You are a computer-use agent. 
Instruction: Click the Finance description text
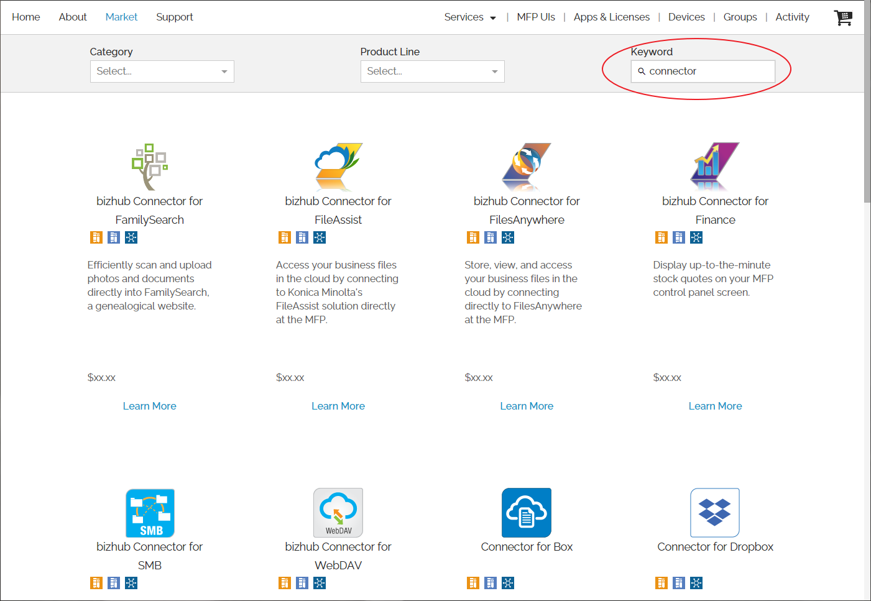click(713, 278)
